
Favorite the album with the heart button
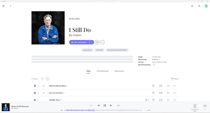(x=97, y=42)
